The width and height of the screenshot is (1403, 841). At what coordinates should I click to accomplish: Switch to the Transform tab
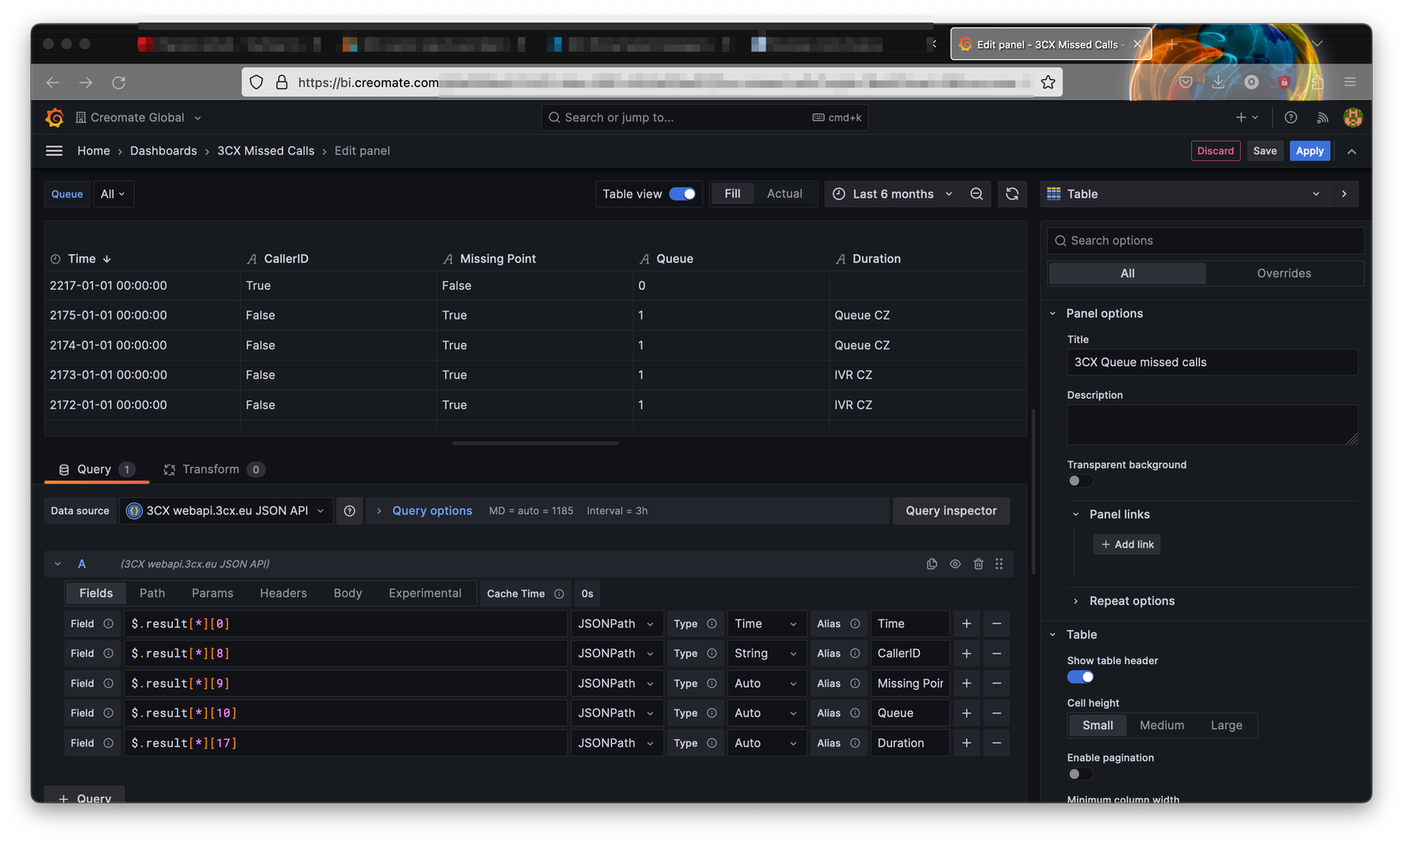[x=211, y=469]
